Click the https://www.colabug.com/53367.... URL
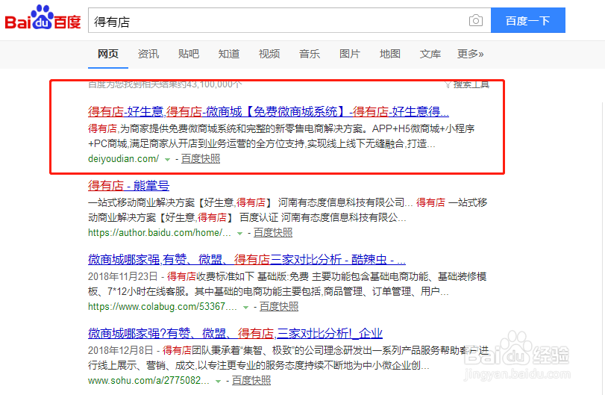The height and width of the screenshot is (395, 605). [163, 307]
